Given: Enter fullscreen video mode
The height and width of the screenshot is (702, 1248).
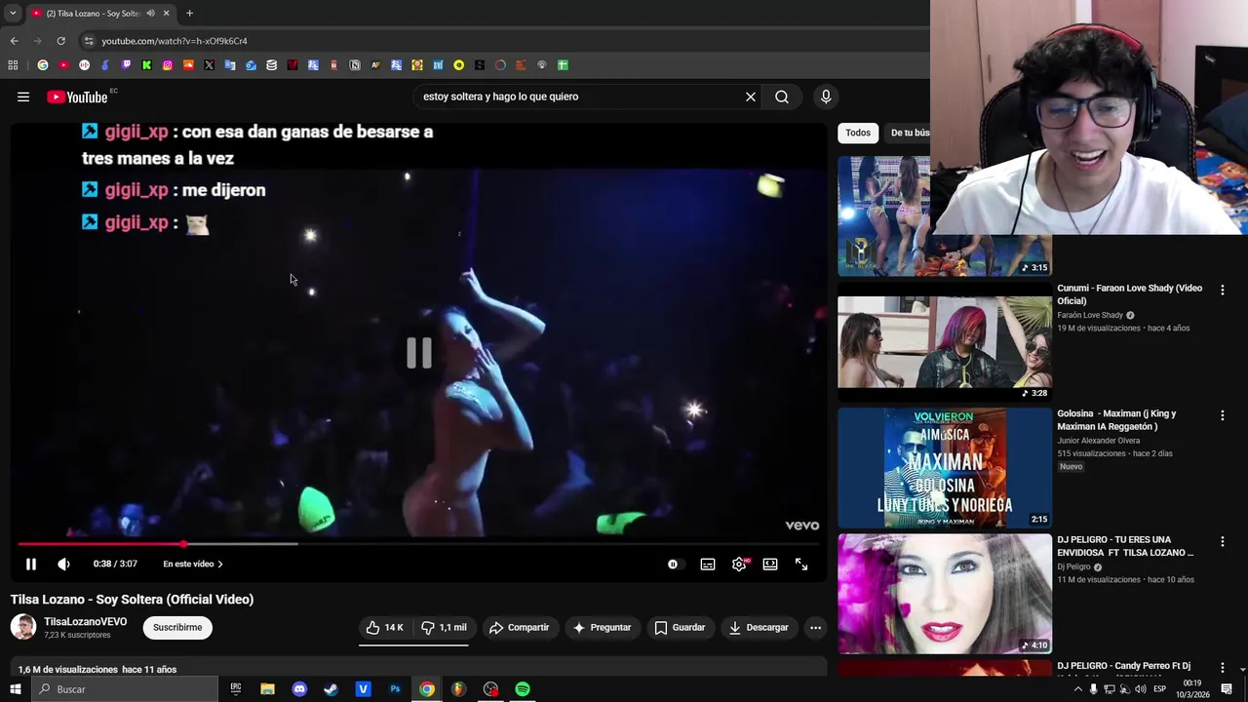Looking at the screenshot, I should pyautogui.click(x=801, y=564).
